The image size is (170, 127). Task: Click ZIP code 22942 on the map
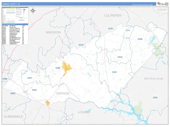click(x=34, y=90)
